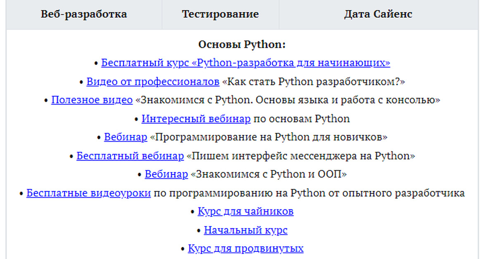The width and height of the screenshot is (496, 259).
Task: Open Вебинар link for «Знакомимся с Python и ООП»
Action: (166, 174)
